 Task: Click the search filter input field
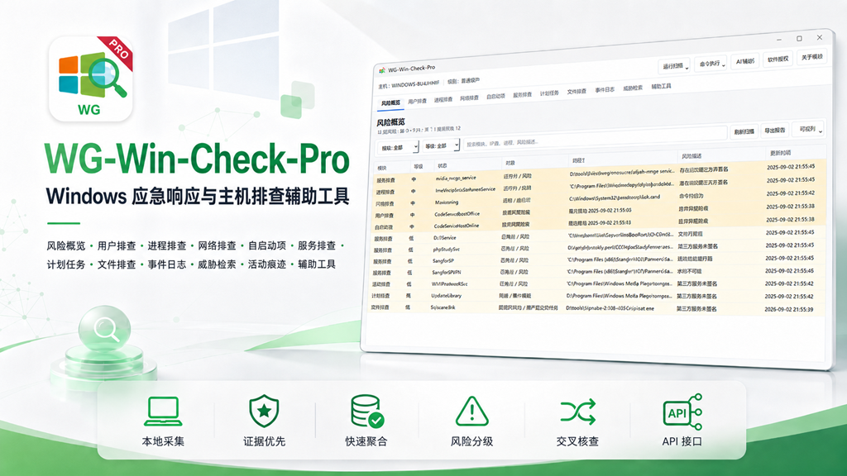coord(595,139)
